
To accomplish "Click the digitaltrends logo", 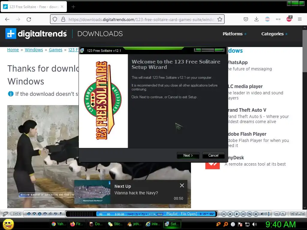I will 36,34.
